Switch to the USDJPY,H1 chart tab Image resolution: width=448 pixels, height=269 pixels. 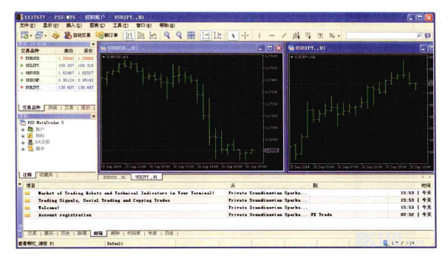[146, 177]
